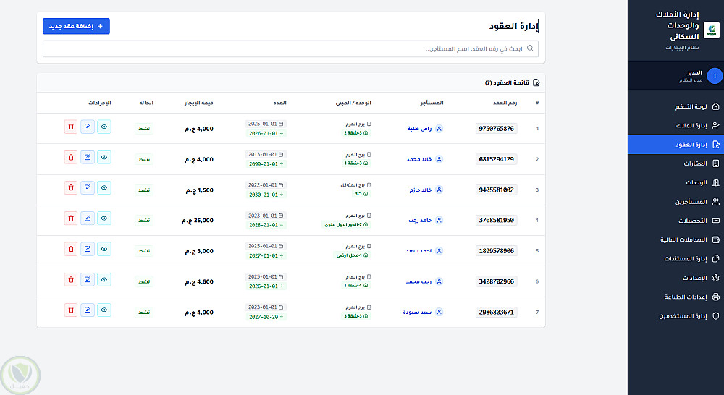Click the eye icon in the row for contract 2986803671
This screenshot has height=395, width=724.
pos(104,310)
